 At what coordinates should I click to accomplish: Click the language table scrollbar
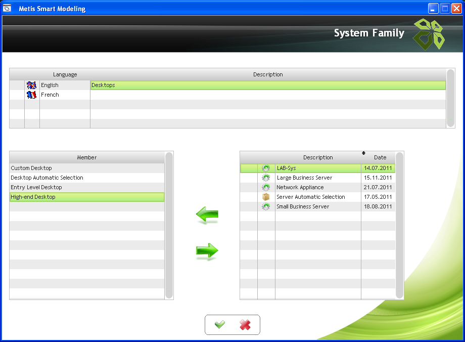pos(450,98)
